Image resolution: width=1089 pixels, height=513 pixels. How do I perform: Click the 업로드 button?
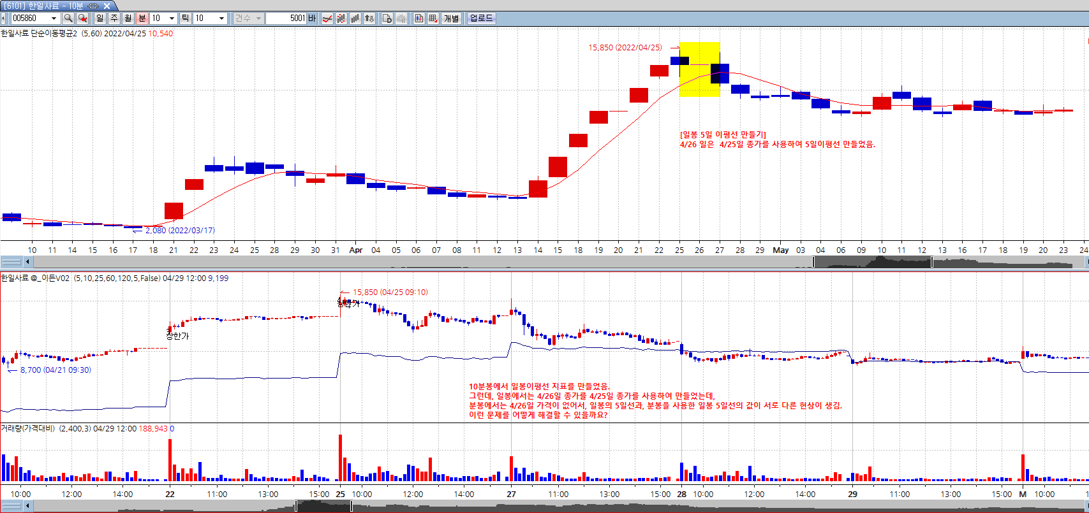(481, 18)
